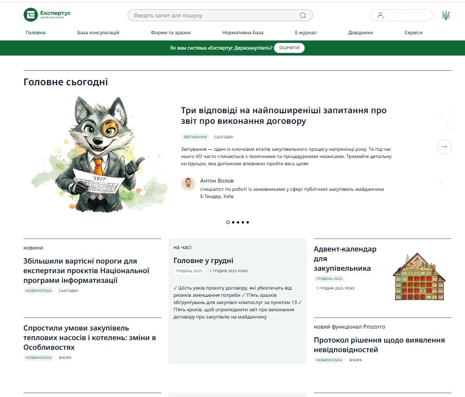Open the Форми та зразки section
The height and width of the screenshot is (397, 465).
[x=171, y=32]
